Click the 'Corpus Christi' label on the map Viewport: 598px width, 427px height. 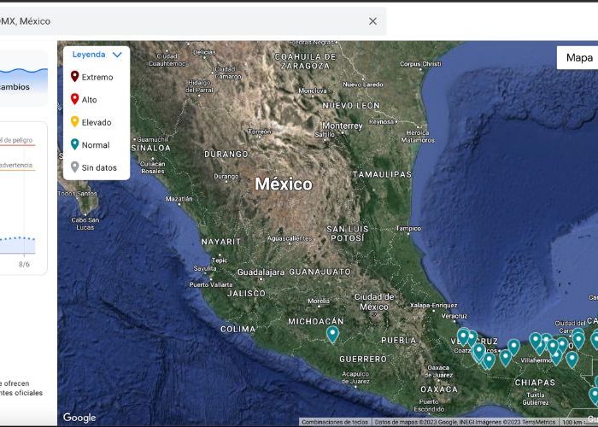[420, 64]
